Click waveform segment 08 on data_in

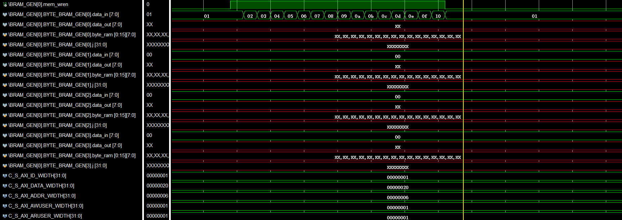pos(330,15)
